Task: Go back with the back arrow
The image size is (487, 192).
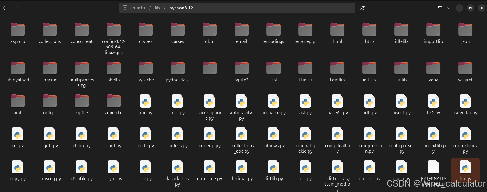Action: (4, 8)
